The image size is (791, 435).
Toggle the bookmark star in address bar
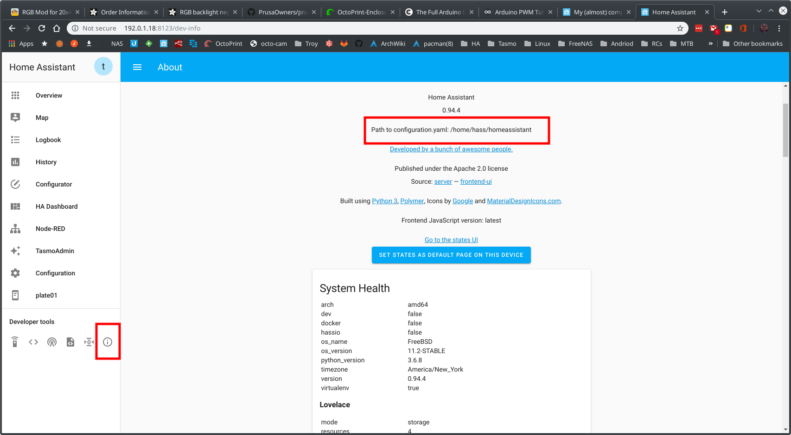tap(680, 28)
